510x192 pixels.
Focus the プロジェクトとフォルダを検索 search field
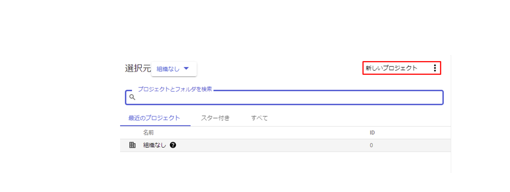click(x=284, y=97)
